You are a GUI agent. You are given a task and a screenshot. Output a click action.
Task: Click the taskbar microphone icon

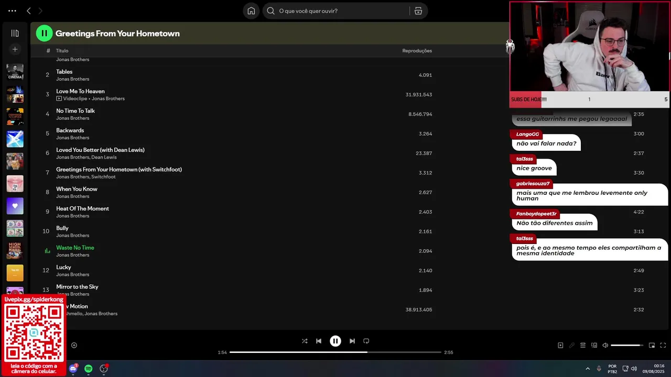(x=599, y=369)
